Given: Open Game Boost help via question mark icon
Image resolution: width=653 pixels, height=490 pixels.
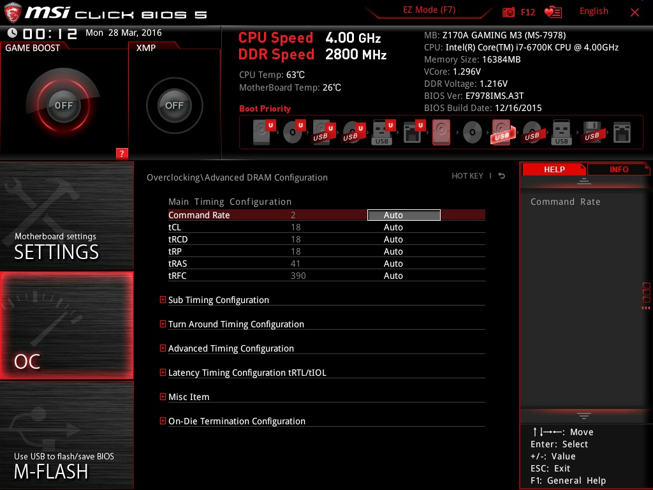Looking at the screenshot, I should (122, 154).
